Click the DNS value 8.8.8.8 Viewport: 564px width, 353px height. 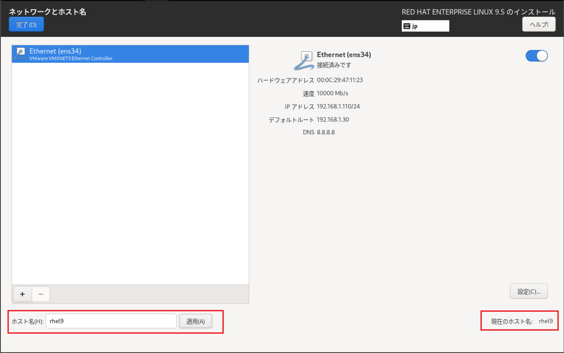click(326, 132)
